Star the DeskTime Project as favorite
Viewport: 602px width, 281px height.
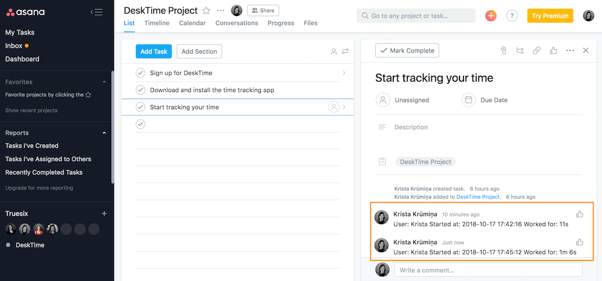pos(207,11)
